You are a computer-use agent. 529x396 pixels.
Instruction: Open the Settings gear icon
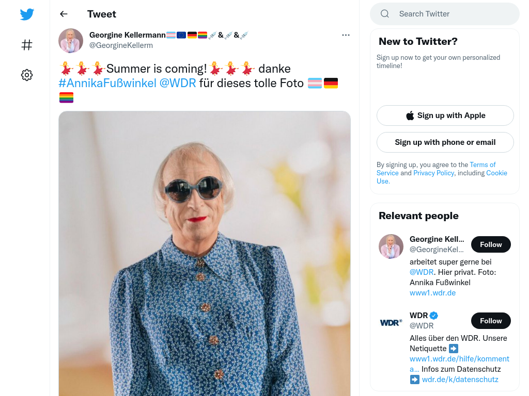click(27, 75)
